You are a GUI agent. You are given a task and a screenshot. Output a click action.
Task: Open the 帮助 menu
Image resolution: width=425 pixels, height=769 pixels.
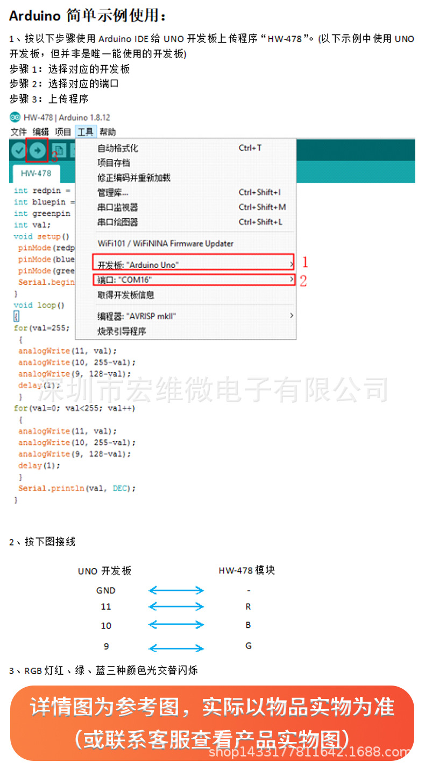point(107,132)
